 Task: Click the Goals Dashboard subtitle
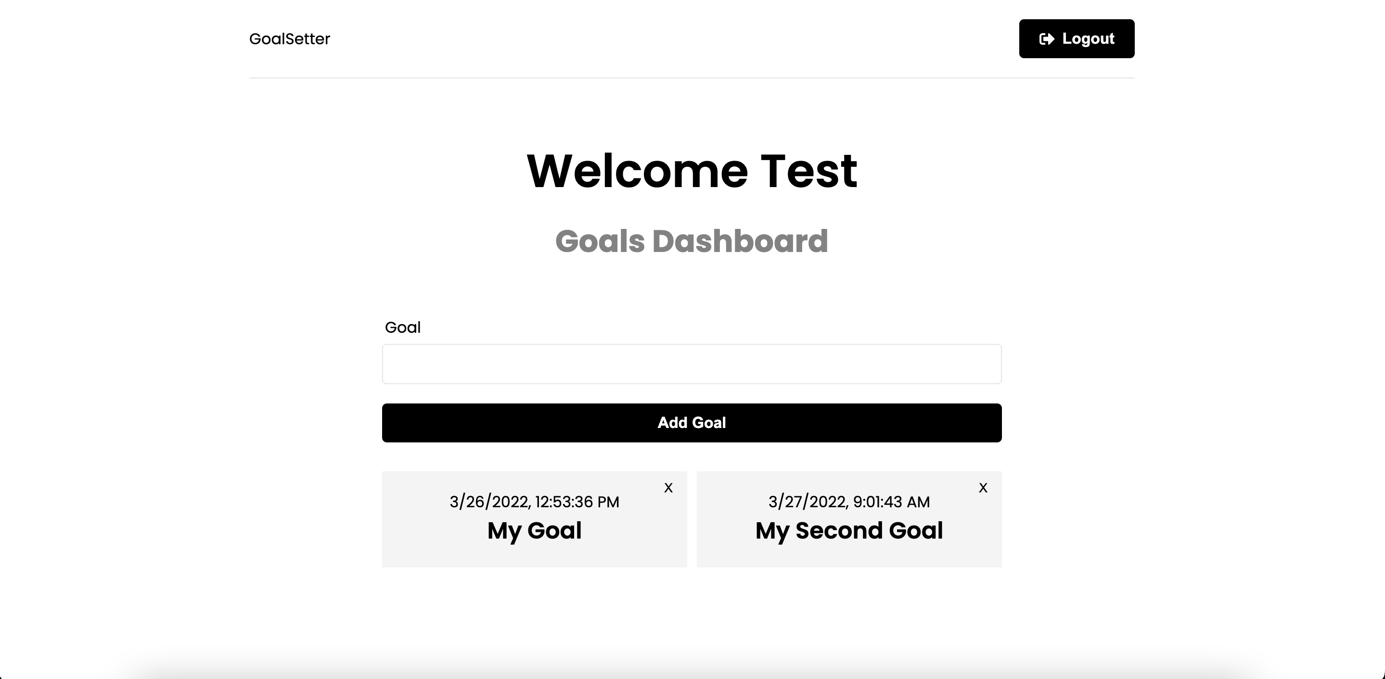pyautogui.click(x=692, y=241)
